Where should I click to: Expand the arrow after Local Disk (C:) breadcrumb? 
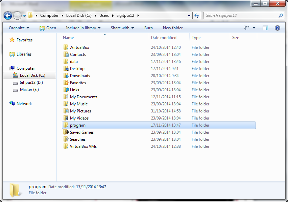96,15
